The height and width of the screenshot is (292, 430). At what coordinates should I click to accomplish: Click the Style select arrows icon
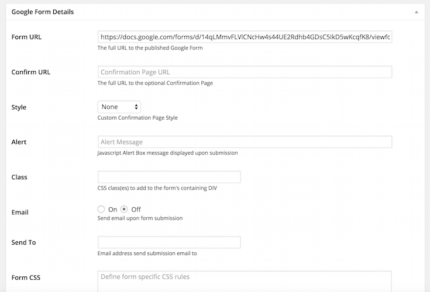point(136,107)
